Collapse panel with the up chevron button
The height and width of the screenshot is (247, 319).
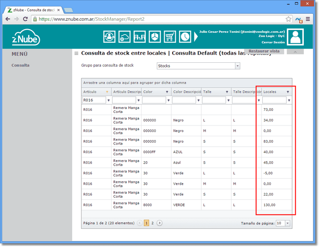[x=295, y=51]
